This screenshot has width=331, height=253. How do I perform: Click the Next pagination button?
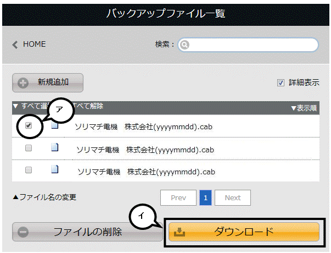(x=233, y=198)
